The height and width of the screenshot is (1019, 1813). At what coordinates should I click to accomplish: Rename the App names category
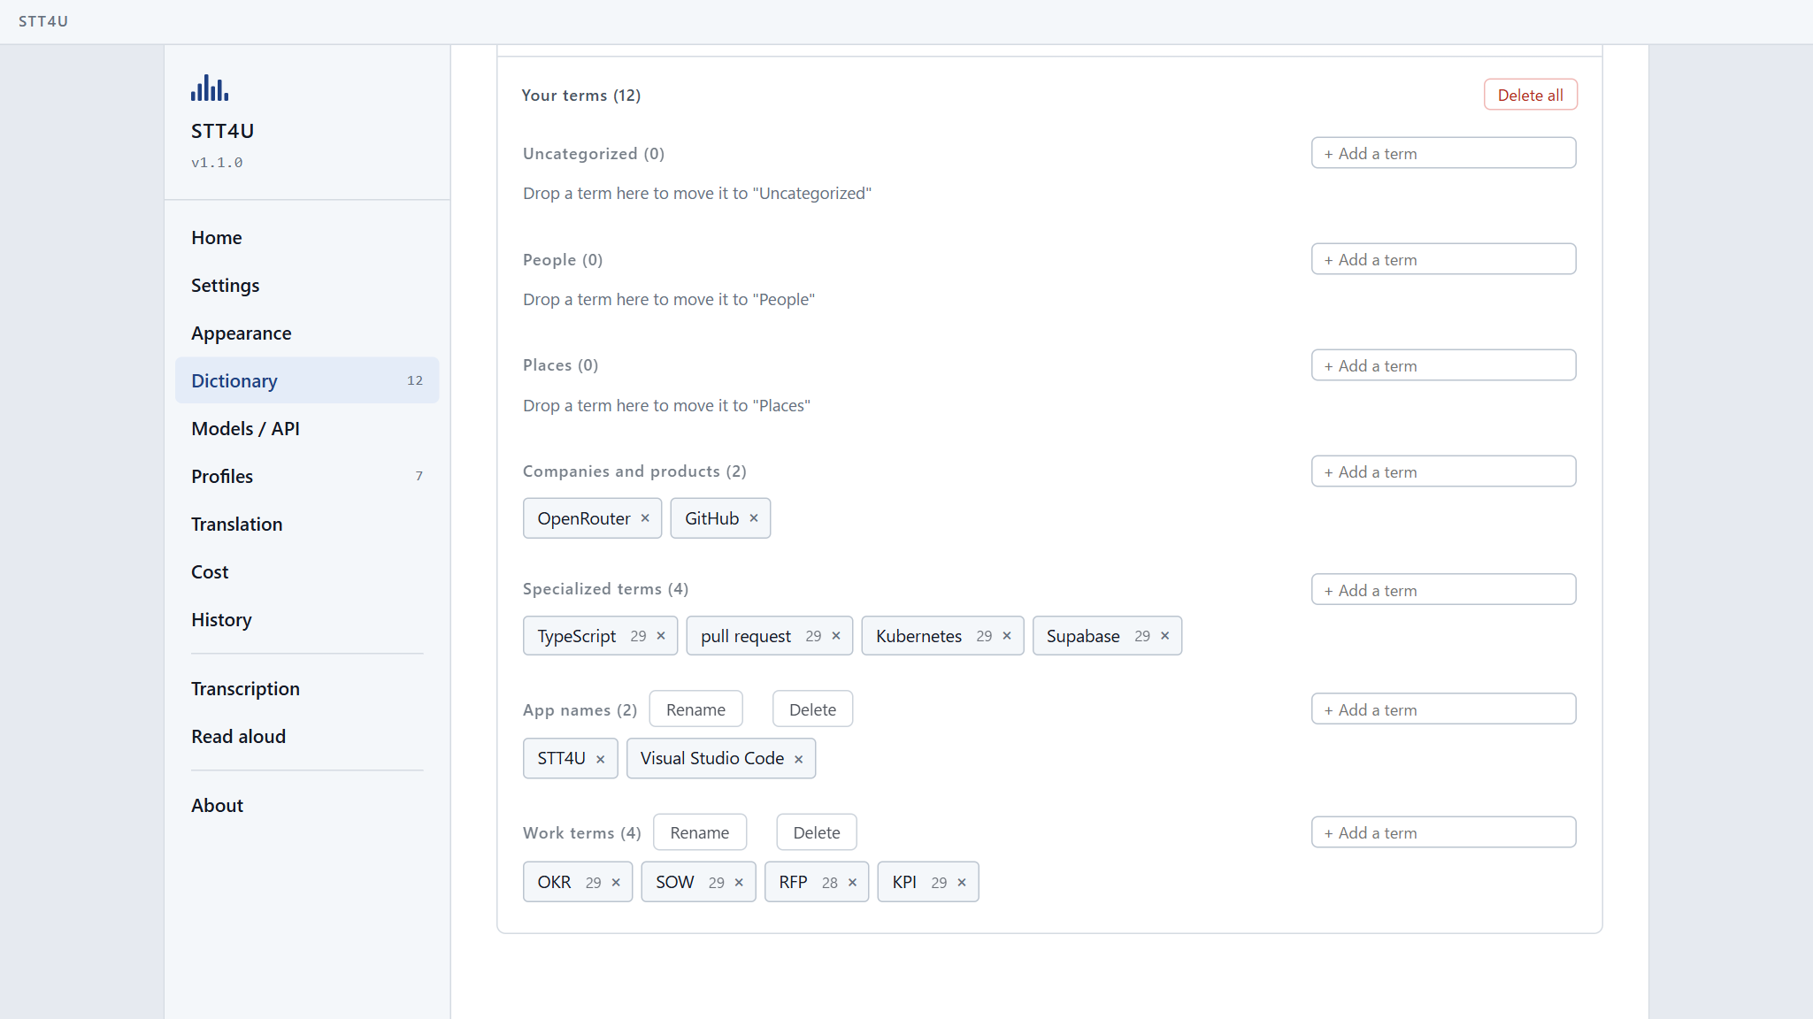(695, 709)
